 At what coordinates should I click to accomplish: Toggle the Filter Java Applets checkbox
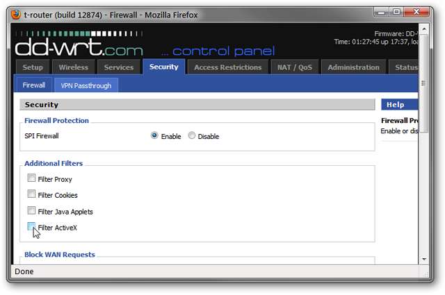(31, 210)
